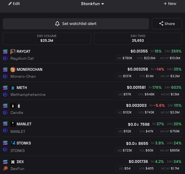Click MANLET market cap $759K
This screenshot has height=174, width=185.
click(170, 131)
